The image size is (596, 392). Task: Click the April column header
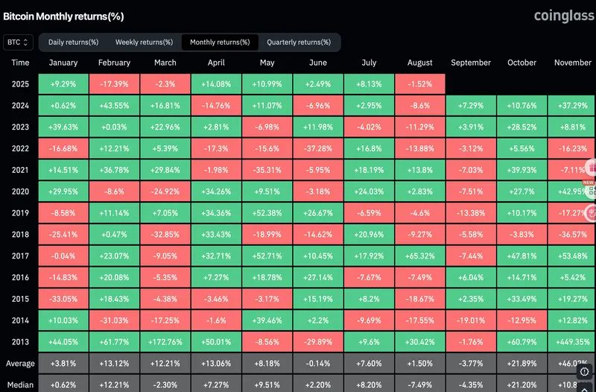tap(216, 63)
